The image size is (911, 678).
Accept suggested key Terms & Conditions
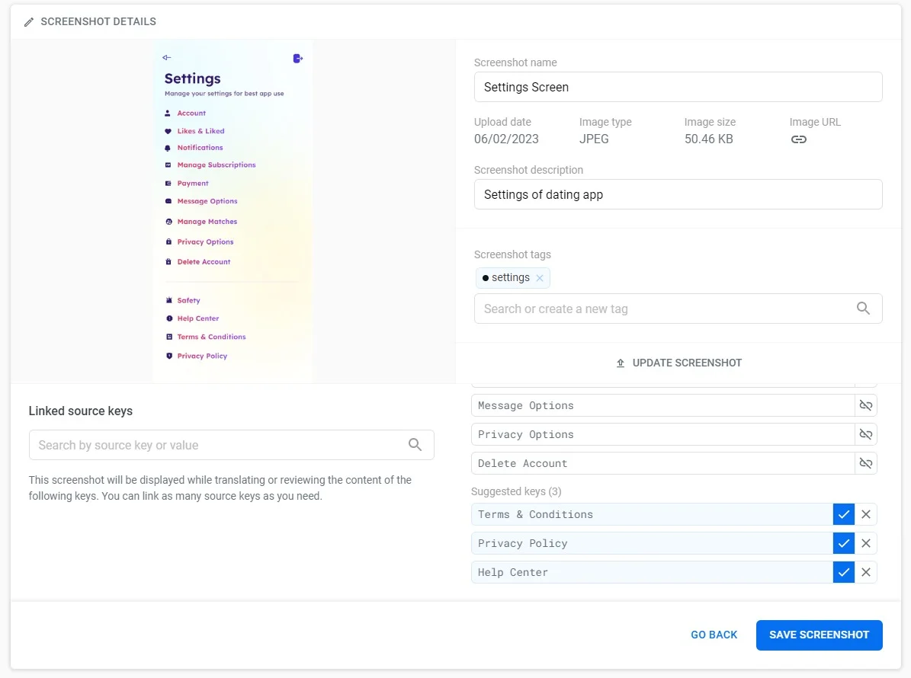[843, 514]
